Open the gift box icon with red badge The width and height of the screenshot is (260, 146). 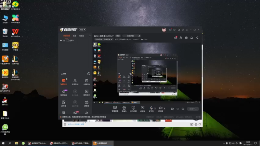pos(175,38)
